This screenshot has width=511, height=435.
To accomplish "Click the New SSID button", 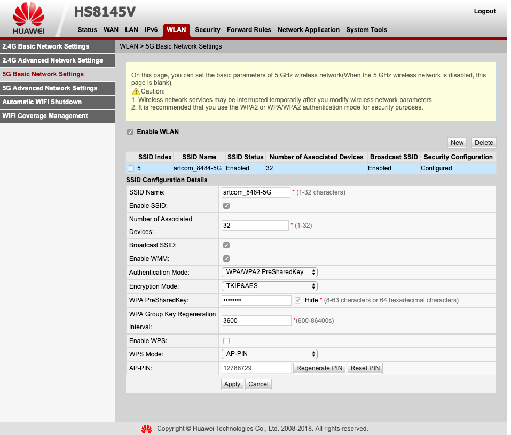I will [457, 143].
